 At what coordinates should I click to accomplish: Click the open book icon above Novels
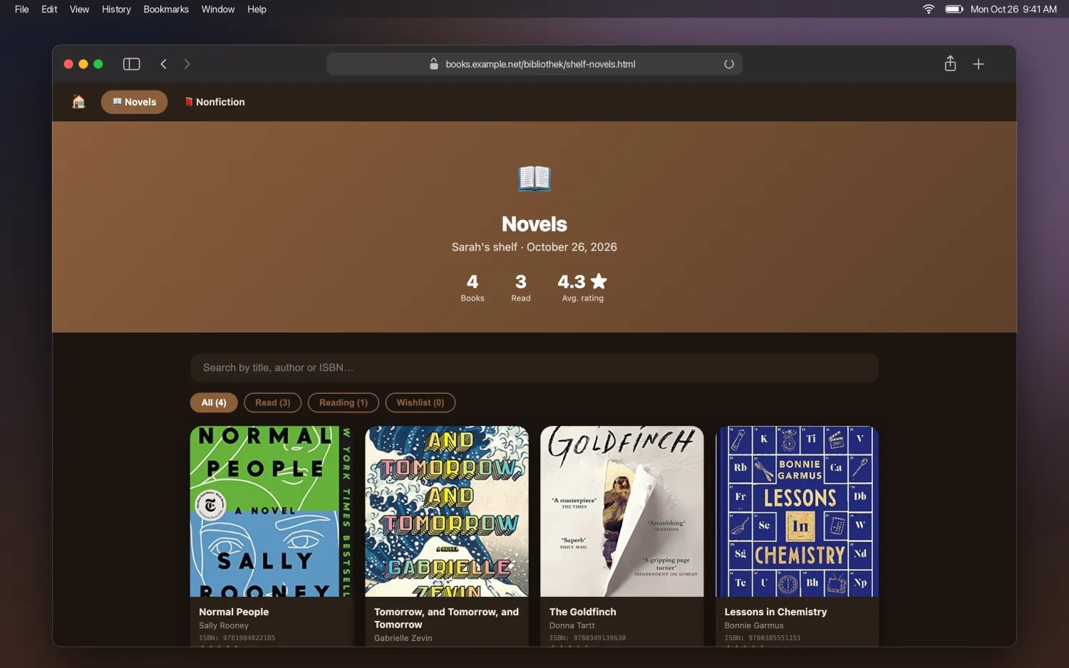[534, 178]
